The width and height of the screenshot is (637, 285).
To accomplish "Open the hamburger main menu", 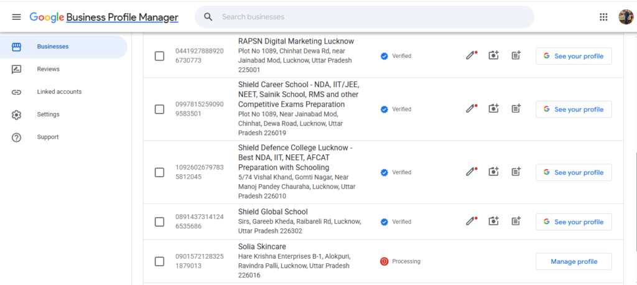I will coord(16,17).
